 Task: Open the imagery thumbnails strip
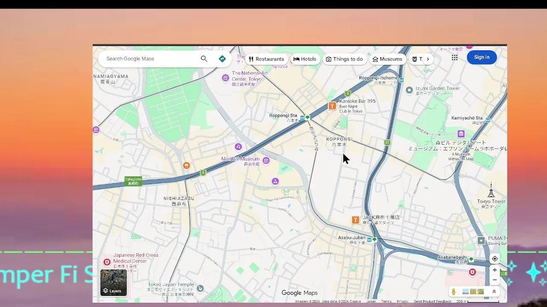point(473,292)
